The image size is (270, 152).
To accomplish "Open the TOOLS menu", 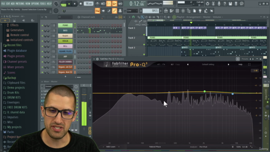I will [43, 4].
